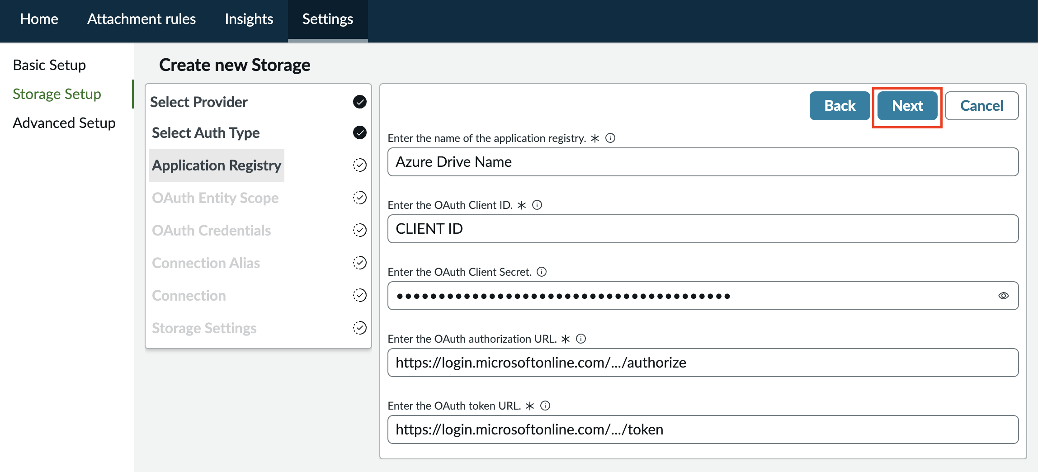
Task: Click the pending check icon beside Application Registry
Action: point(359,165)
